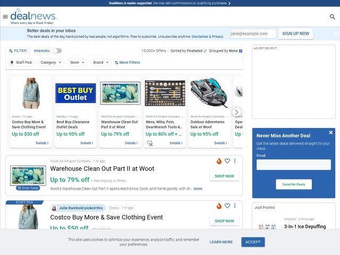Click Julie Ramhold avatar
Image resolution: width=340 pixels, height=255 pixels.
(x=54, y=208)
